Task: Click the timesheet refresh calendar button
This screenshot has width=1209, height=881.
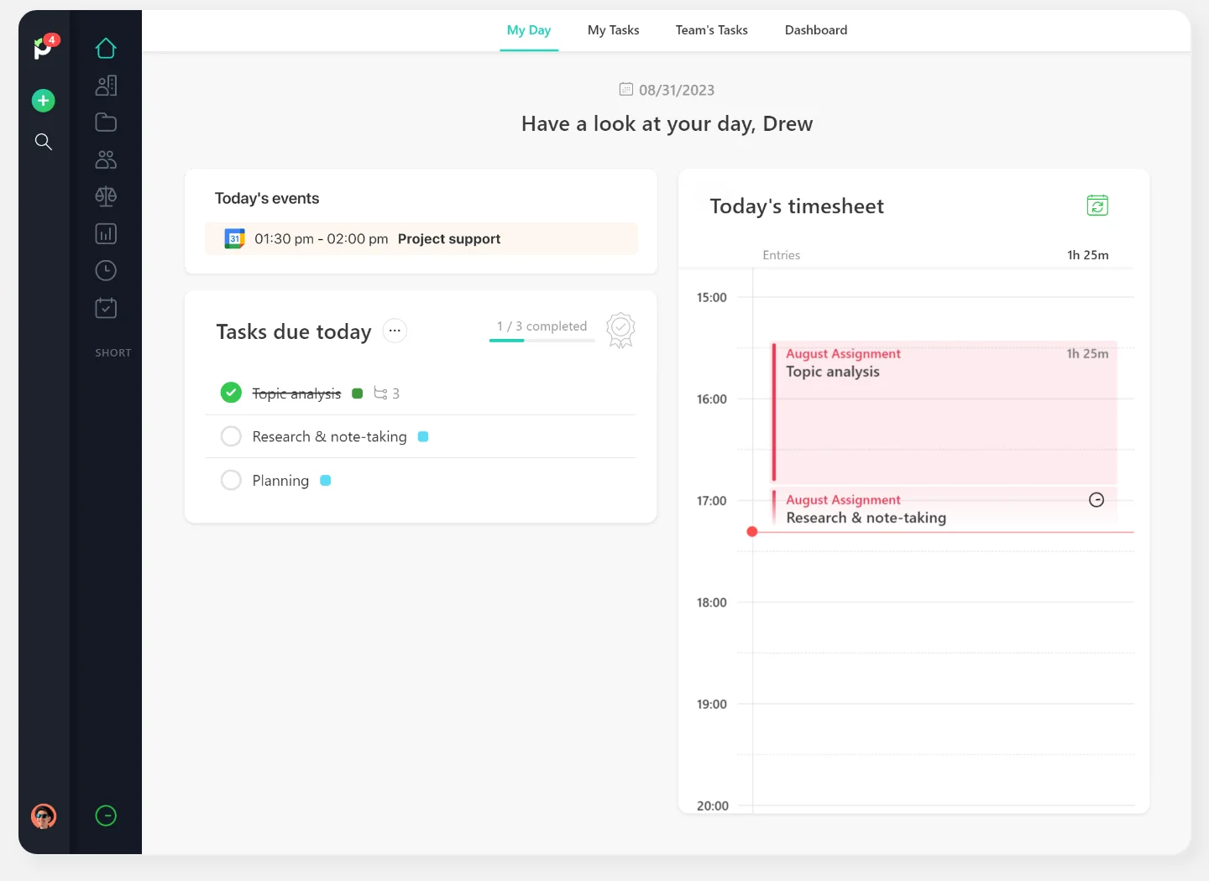Action: 1097,206
